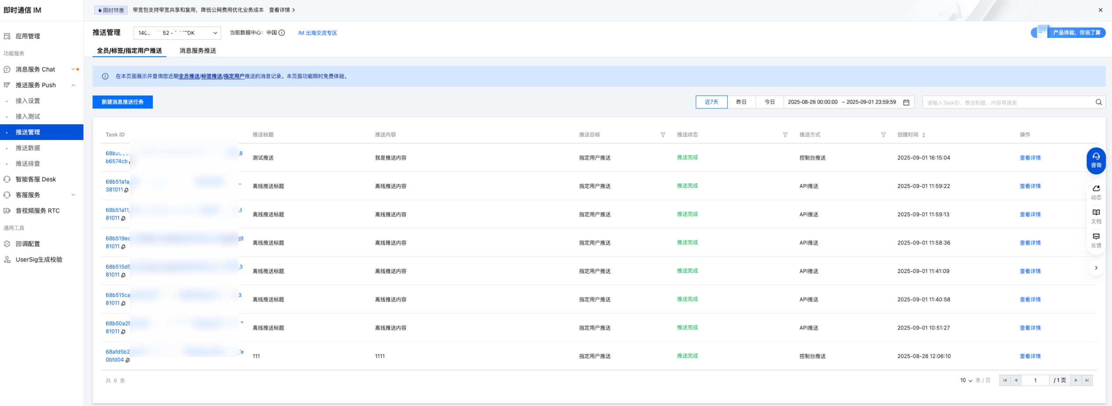Switch to 消息服务推送 tab
Image resolution: width=1112 pixels, height=406 pixels.
[x=198, y=51]
